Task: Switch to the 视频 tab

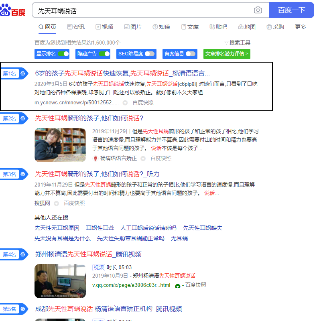Action: click(104, 27)
